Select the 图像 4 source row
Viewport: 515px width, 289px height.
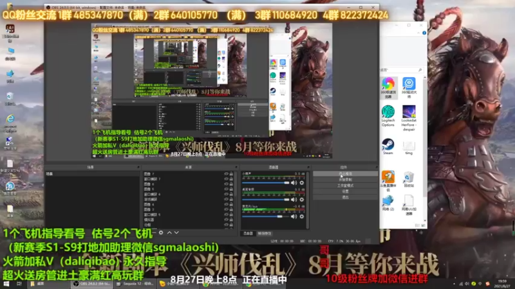click(184, 204)
